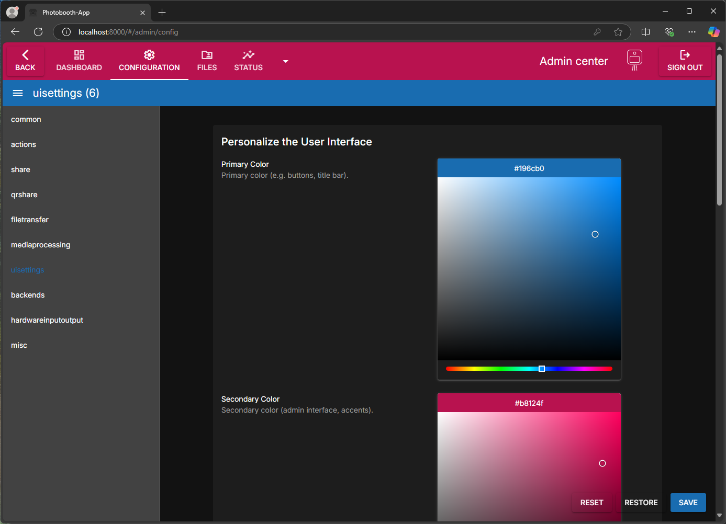Open the split screen icon

pyautogui.click(x=645, y=32)
